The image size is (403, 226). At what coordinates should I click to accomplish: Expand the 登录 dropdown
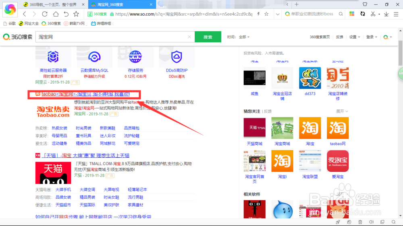[x=372, y=37]
